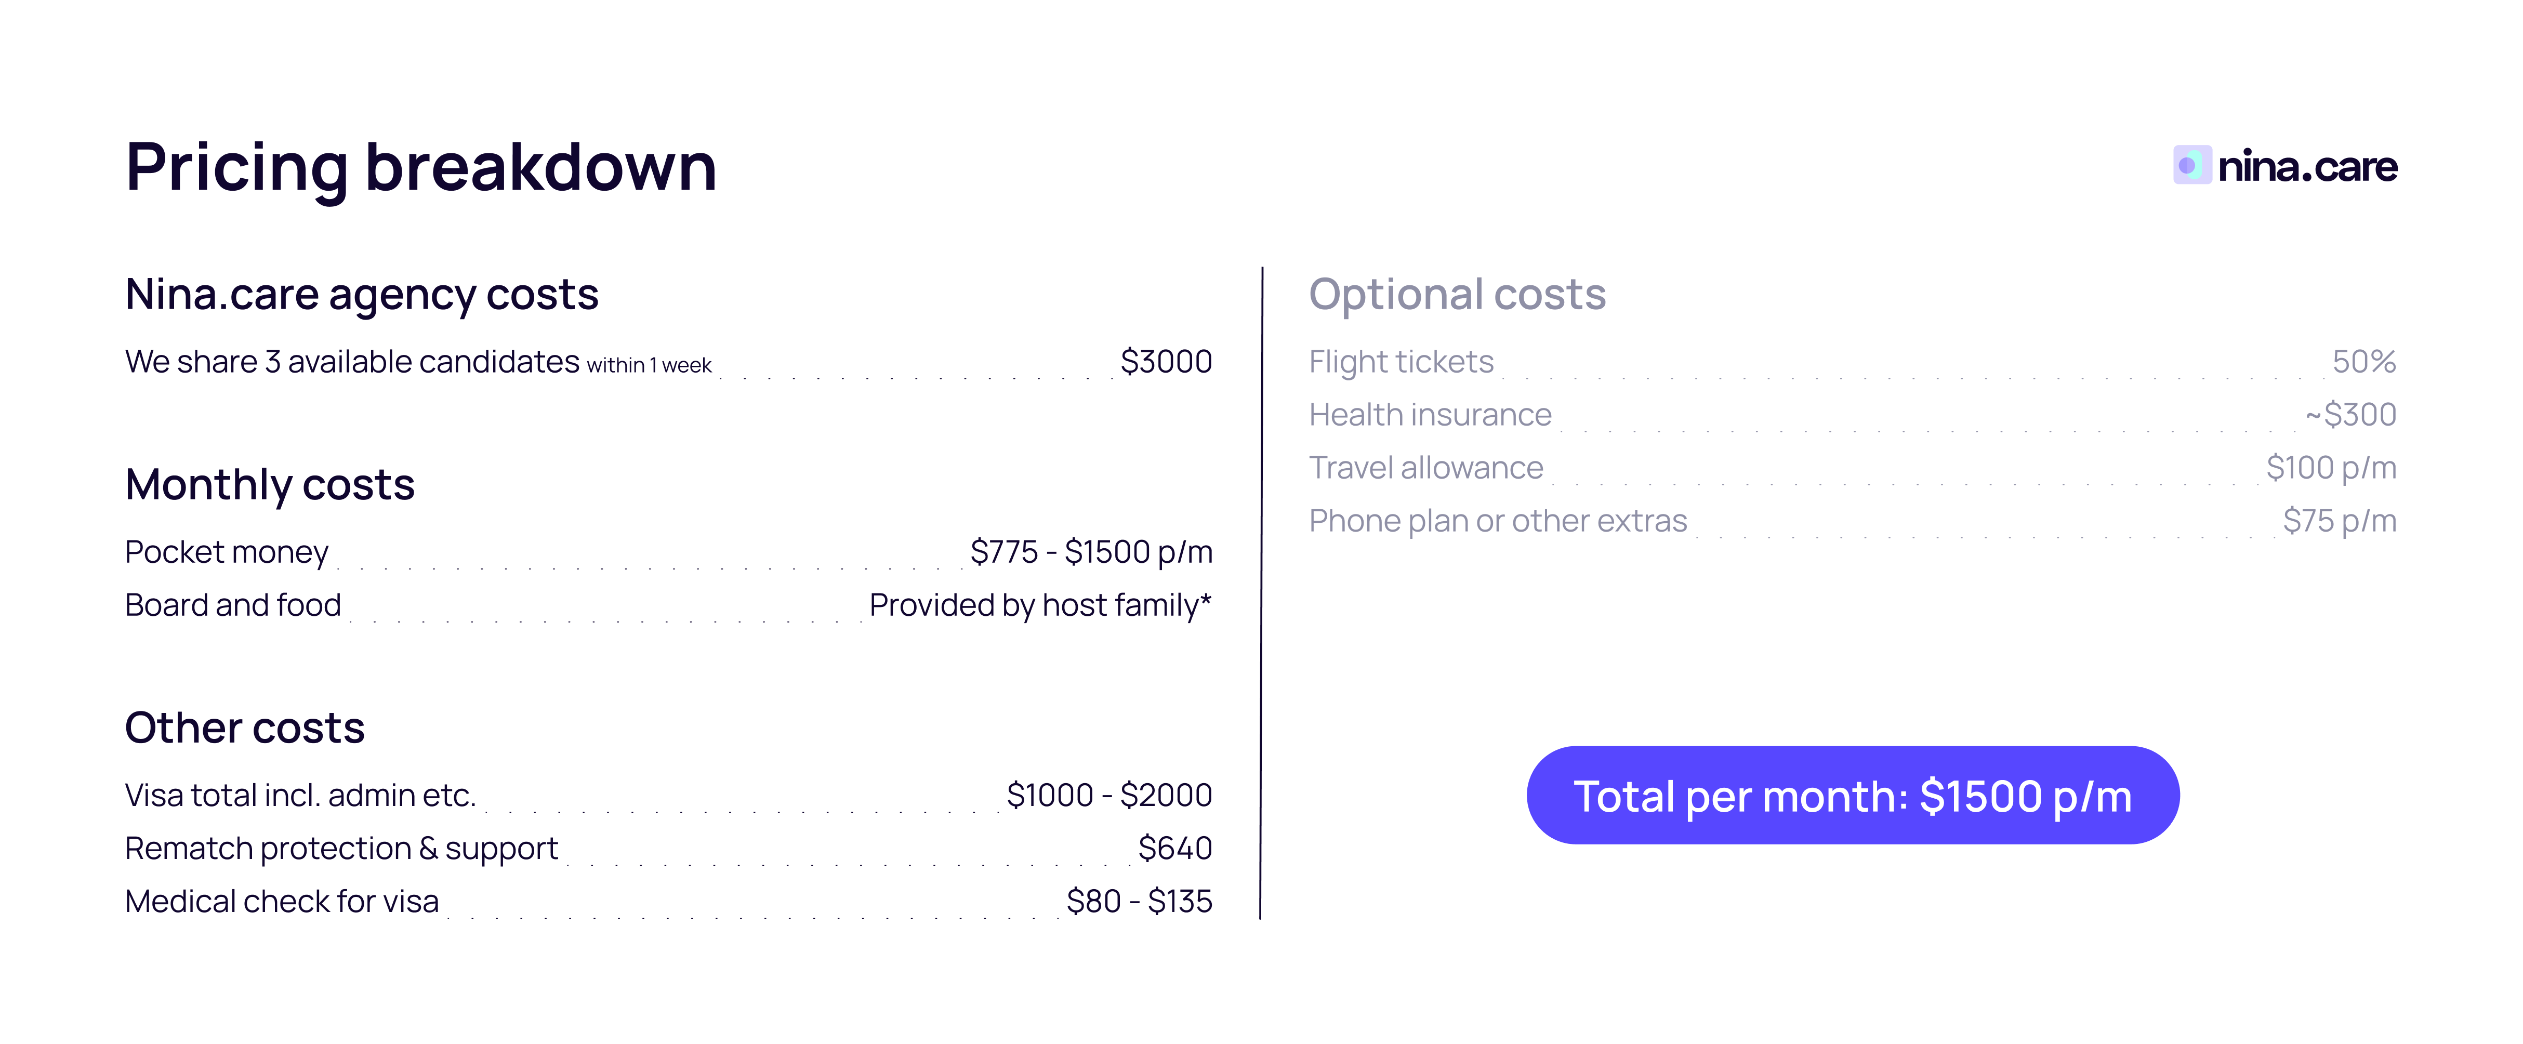Click the Rematch protection & support label
Viewport: 2523px width, 1044px height.
coord(341,848)
